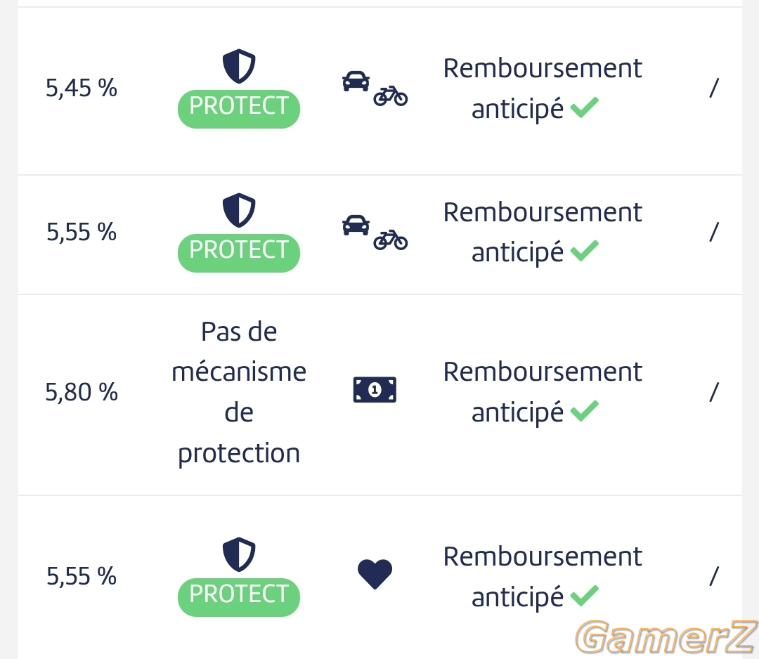759x659 pixels.
Task: Click the car icon in the second row
Action: (356, 225)
